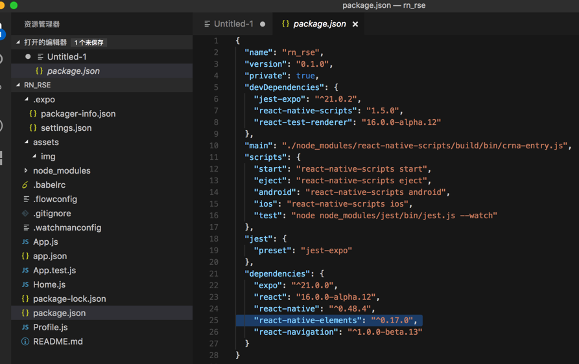The height and width of the screenshot is (364, 579).
Task: Expand the node_modules folder
Action: 26,170
